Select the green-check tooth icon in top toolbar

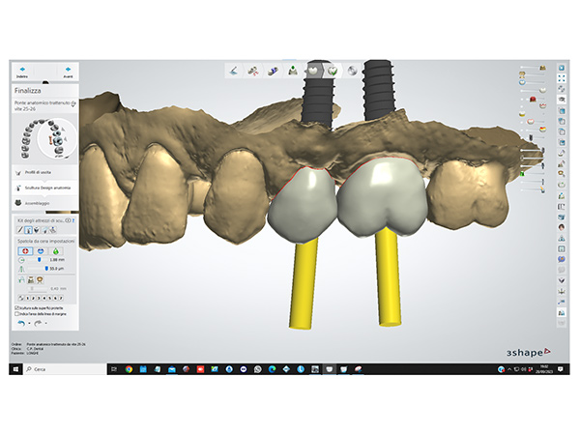pyautogui.click(x=333, y=71)
